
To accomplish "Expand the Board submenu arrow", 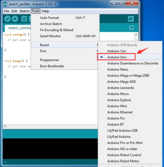I will [97, 45].
